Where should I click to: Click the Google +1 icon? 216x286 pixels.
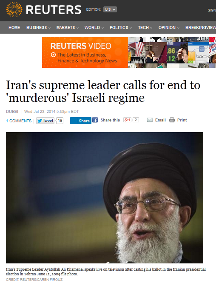[127, 120]
